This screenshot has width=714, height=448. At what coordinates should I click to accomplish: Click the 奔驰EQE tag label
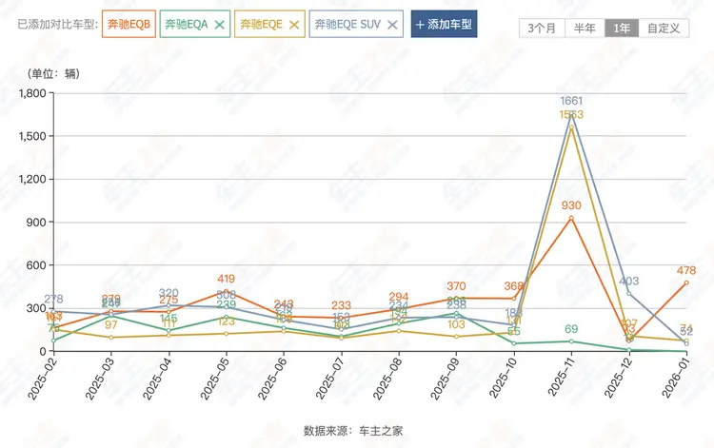pyautogui.click(x=260, y=25)
